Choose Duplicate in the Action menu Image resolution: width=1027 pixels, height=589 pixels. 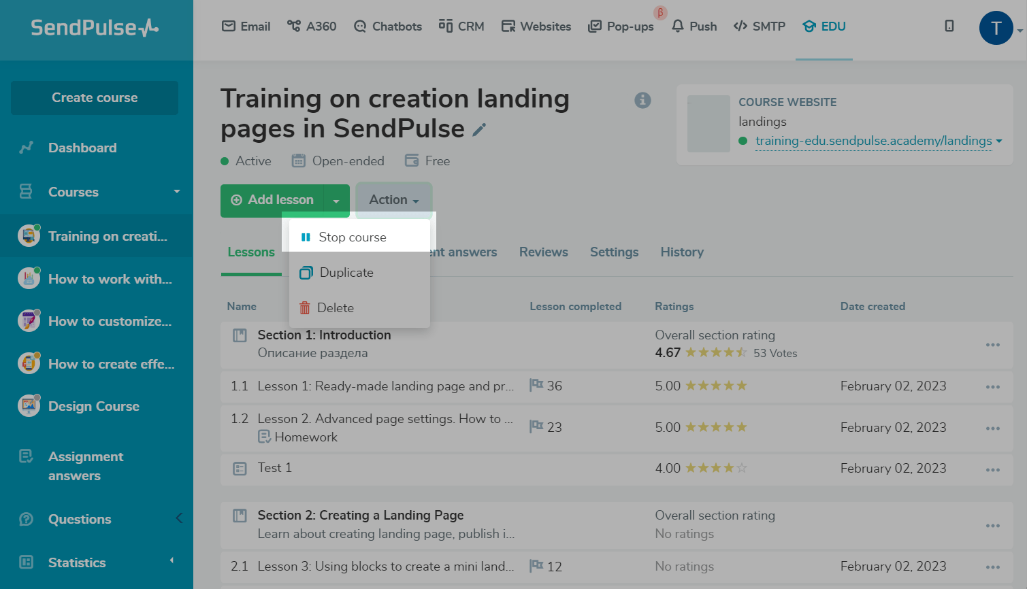346,272
